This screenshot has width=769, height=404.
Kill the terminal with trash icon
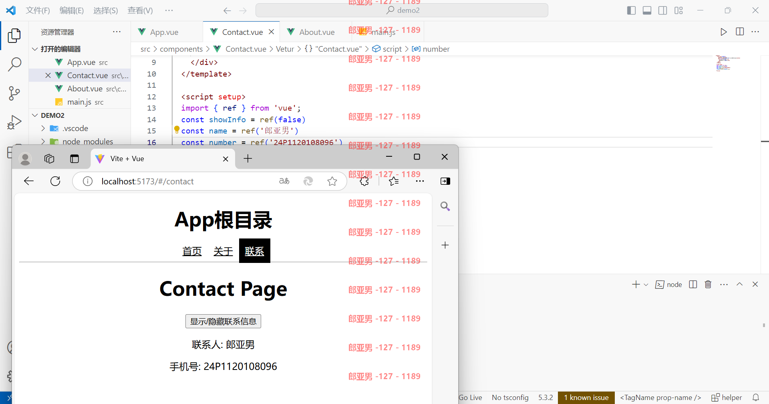[708, 284]
